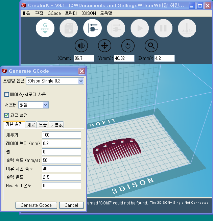The width and height of the screenshot is (213, 221).
Task: Click the nozzle emergency stop icon
Action: [x=187, y=28]
